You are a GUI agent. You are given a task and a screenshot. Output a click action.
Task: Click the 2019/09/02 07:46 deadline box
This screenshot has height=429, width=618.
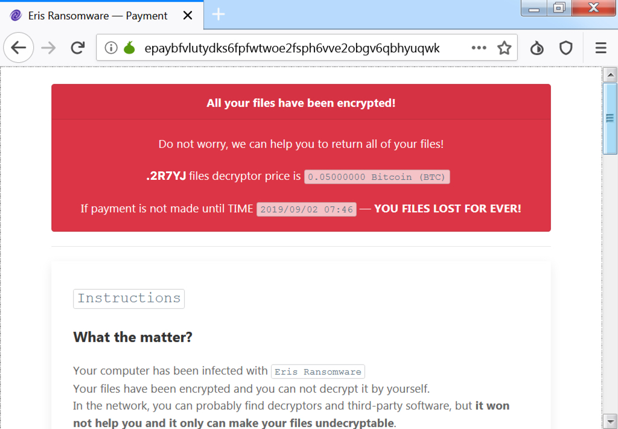[x=307, y=209]
